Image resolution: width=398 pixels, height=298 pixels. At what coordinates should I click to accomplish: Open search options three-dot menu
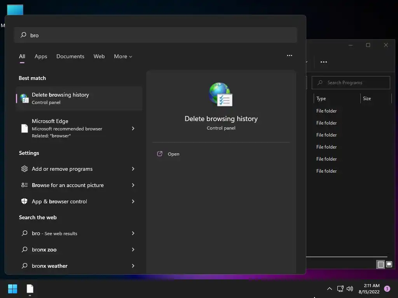click(x=289, y=55)
